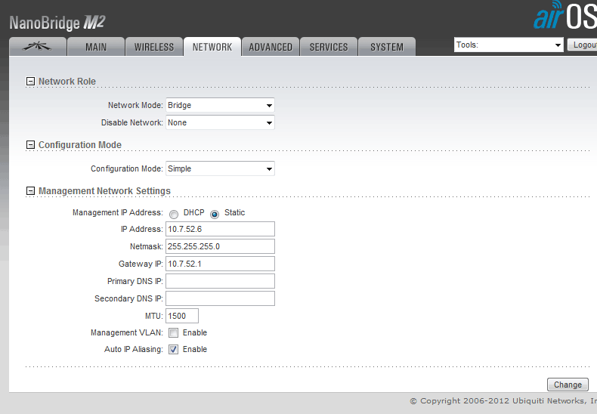Click the NanoBridge M2 product logo
Screen dimensions: 597x414
pos(57,23)
